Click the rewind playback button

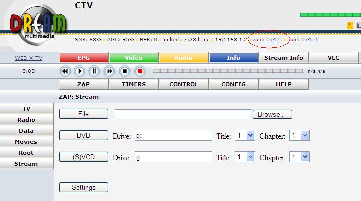(65, 71)
